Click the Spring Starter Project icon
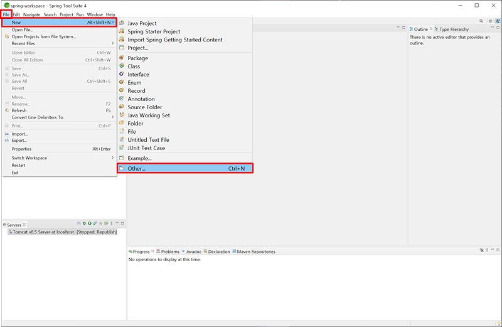The image size is (502, 327). pos(122,31)
